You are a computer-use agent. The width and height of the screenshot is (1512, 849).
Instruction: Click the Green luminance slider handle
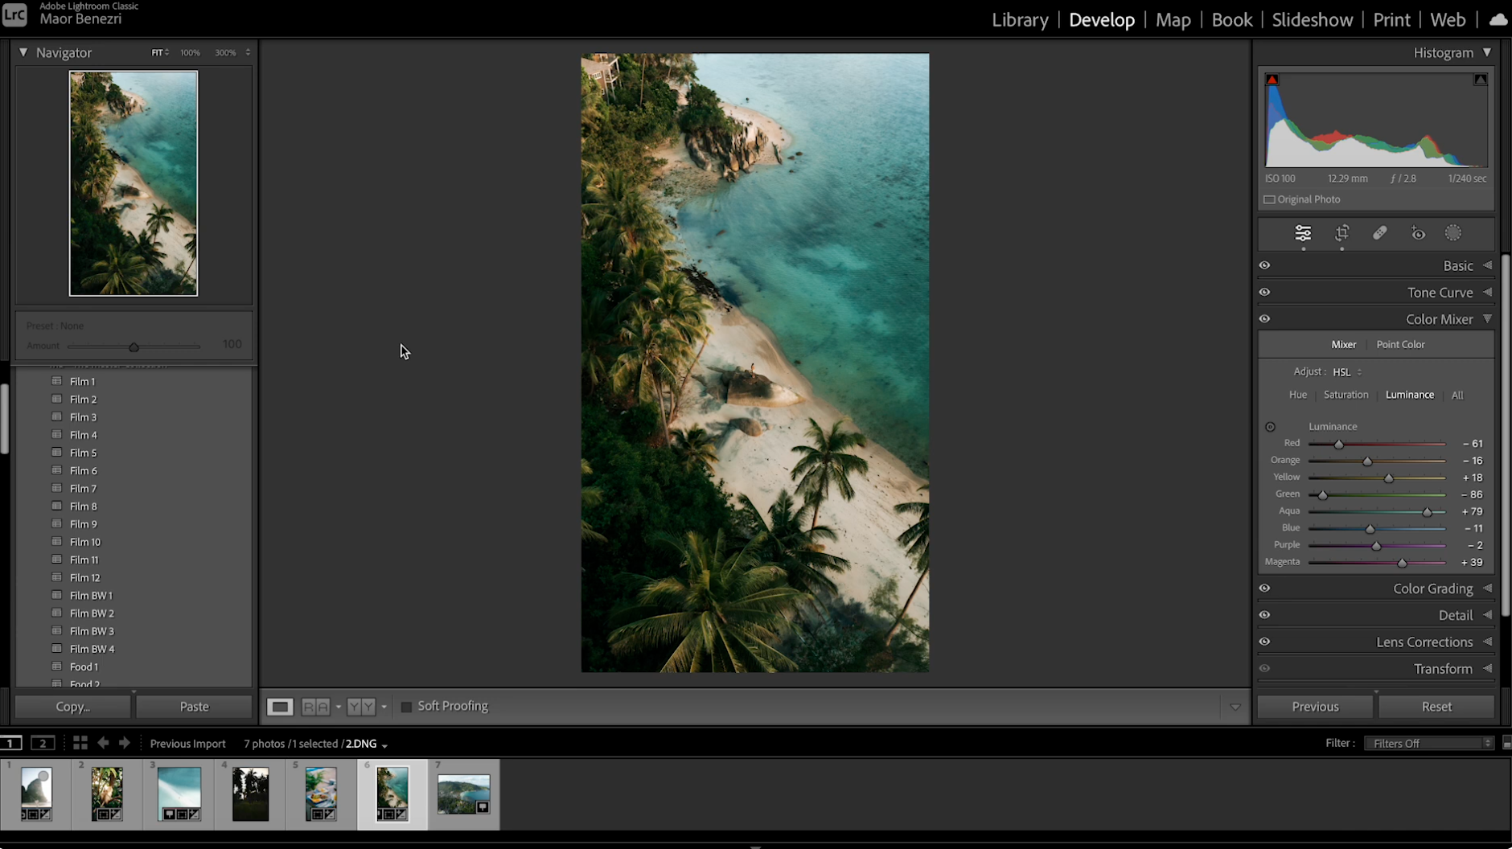pyautogui.click(x=1322, y=495)
